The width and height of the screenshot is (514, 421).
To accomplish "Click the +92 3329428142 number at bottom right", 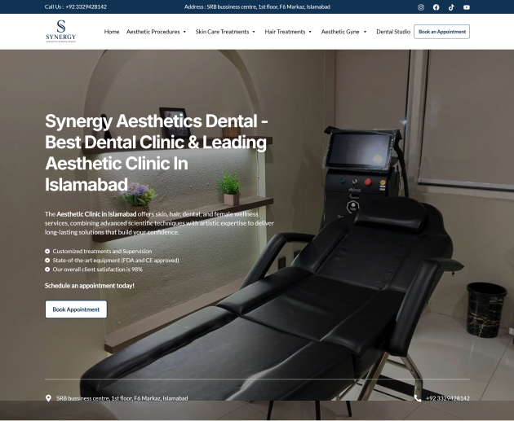I will coord(448,398).
